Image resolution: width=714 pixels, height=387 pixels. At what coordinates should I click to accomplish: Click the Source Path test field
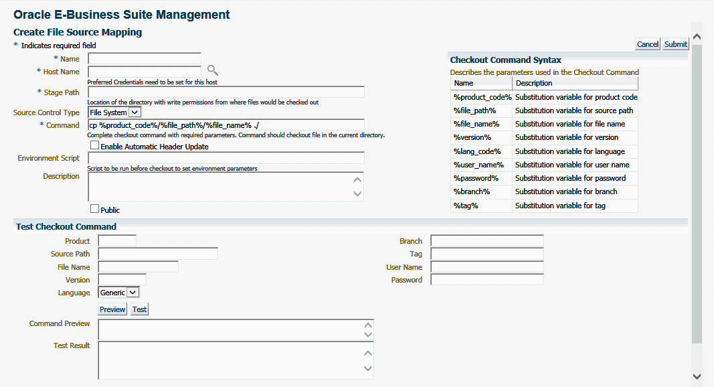pyautogui.click(x=158, y=254)
